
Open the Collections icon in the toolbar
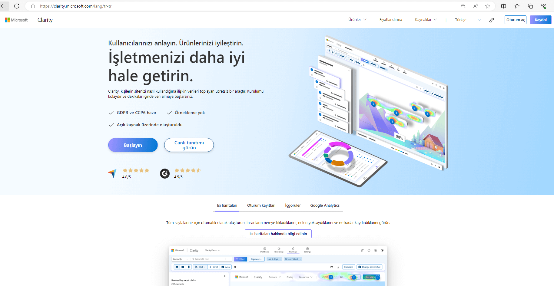[x=530, y=6]
